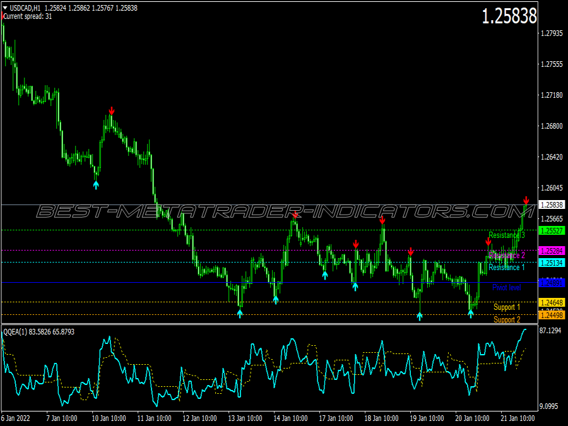
Task: Select the 'Resistance 2' level label
Action: tap(506, 256)
